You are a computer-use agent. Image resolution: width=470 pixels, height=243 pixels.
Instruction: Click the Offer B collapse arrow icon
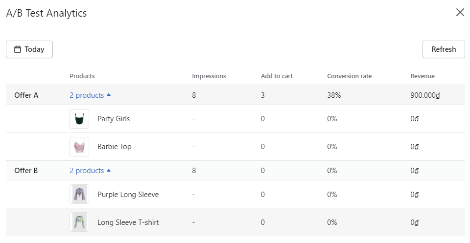[x=109, y=170]
